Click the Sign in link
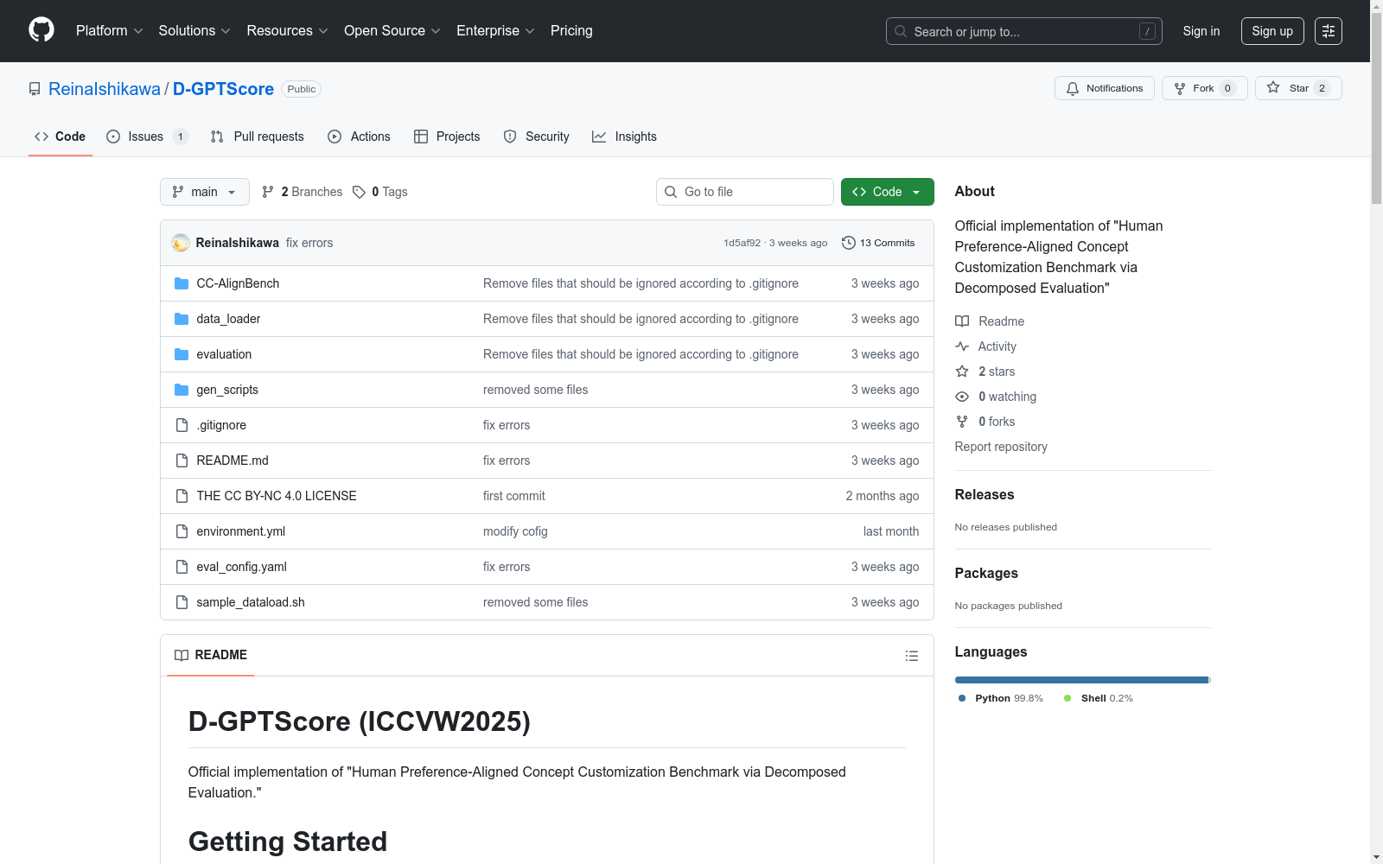 tap(1201, 31)
